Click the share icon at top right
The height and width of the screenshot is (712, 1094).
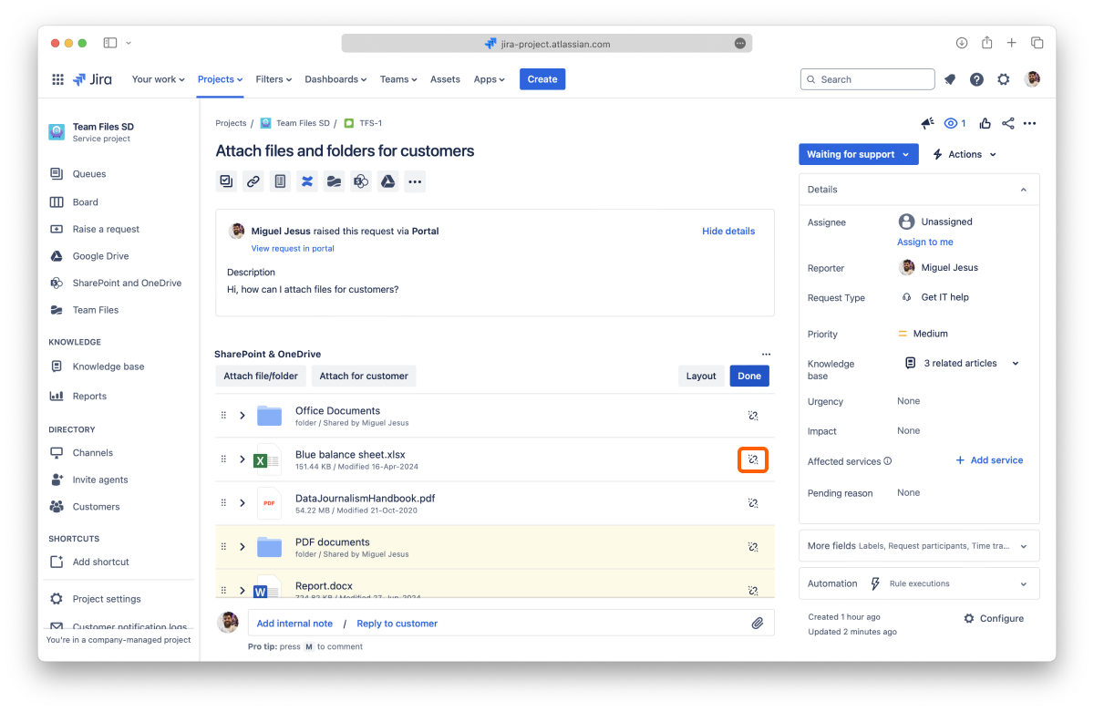[1007, 124]
